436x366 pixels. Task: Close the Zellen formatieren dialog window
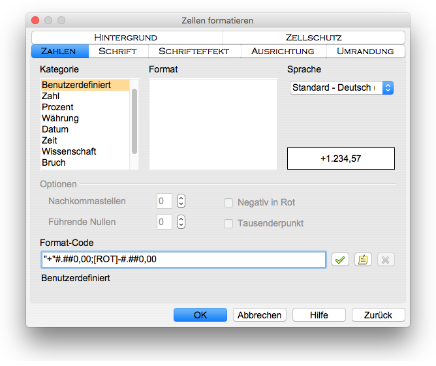click(35, 20)
